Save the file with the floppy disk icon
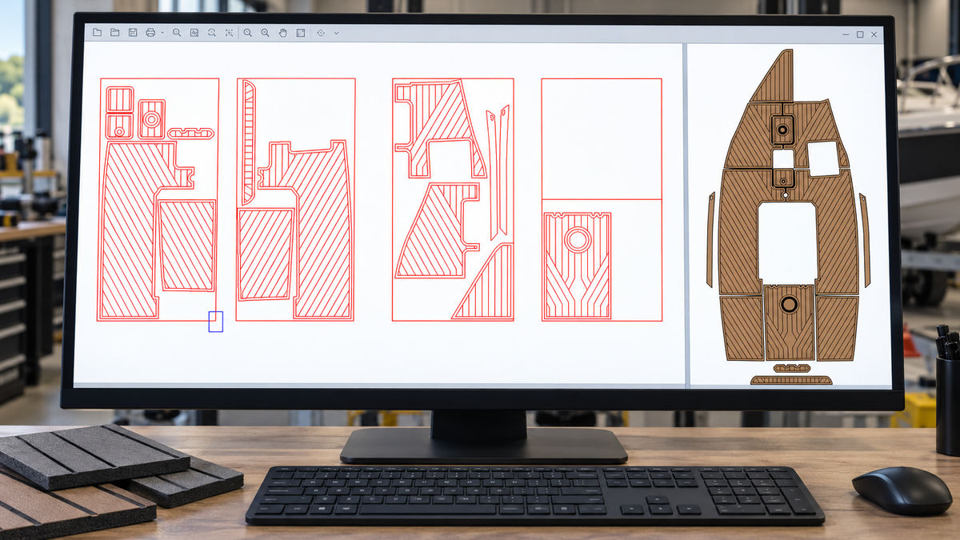The image size is (960, 540). coord(133,33)
